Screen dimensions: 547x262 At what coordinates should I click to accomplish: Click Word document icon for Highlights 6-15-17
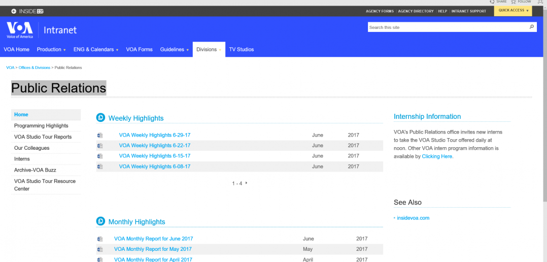tap(100, 156)
